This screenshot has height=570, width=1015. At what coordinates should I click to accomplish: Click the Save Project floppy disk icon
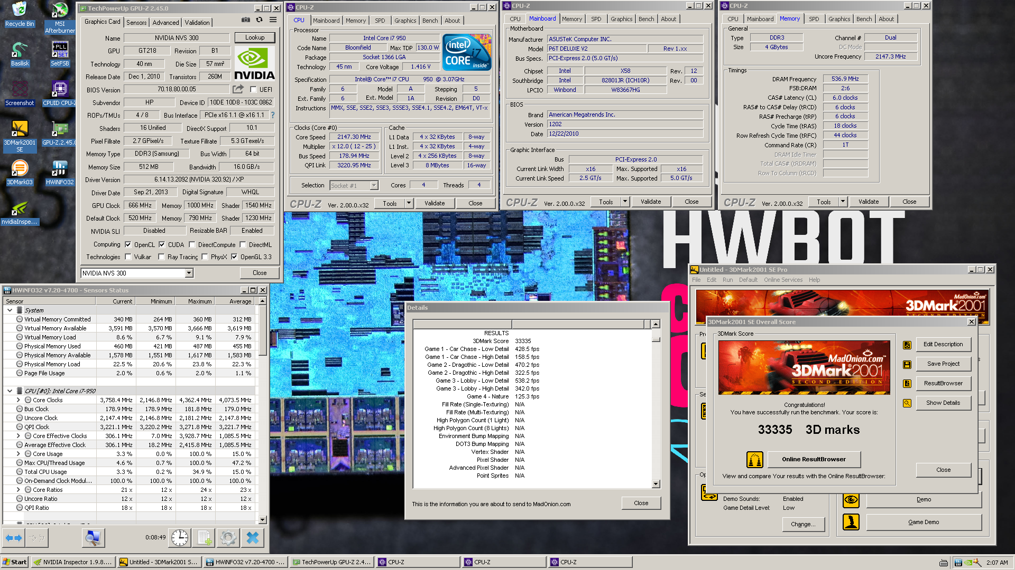(x=907, y=364)
